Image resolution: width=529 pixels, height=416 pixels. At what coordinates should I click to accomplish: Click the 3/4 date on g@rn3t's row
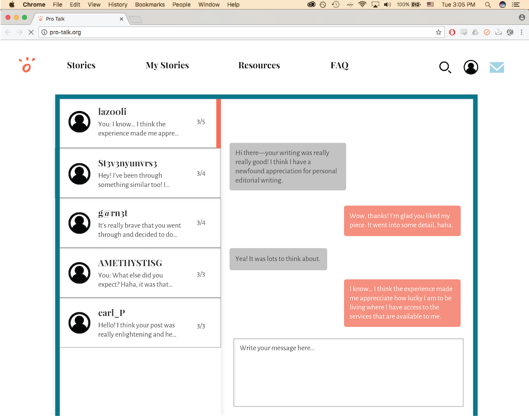201,223
